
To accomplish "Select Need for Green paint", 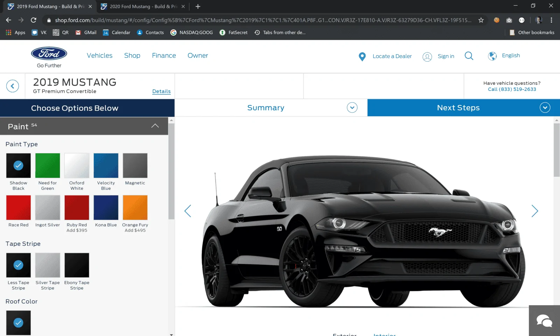I will click(x=48, y=166).
